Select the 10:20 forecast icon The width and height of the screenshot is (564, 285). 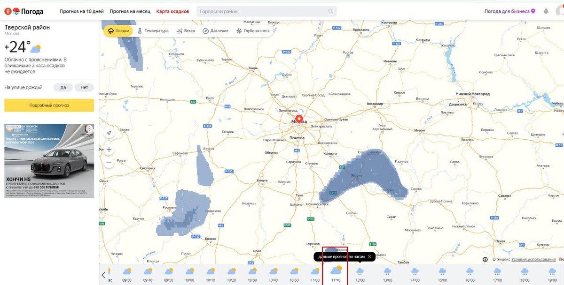231,271
